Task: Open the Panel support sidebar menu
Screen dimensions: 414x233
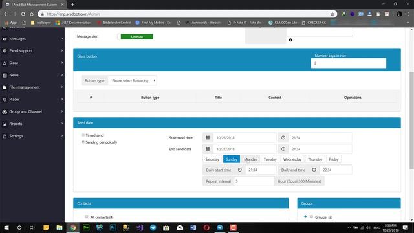Action: click(x=32, y=50)
